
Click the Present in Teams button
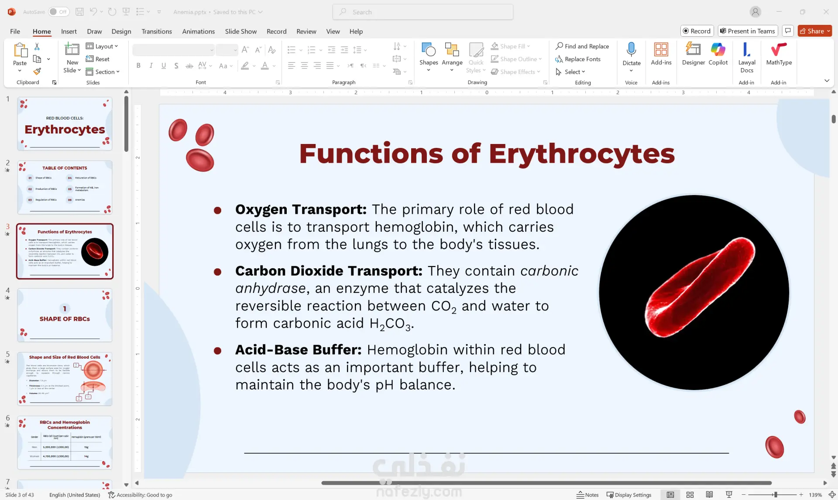[747, 31]
